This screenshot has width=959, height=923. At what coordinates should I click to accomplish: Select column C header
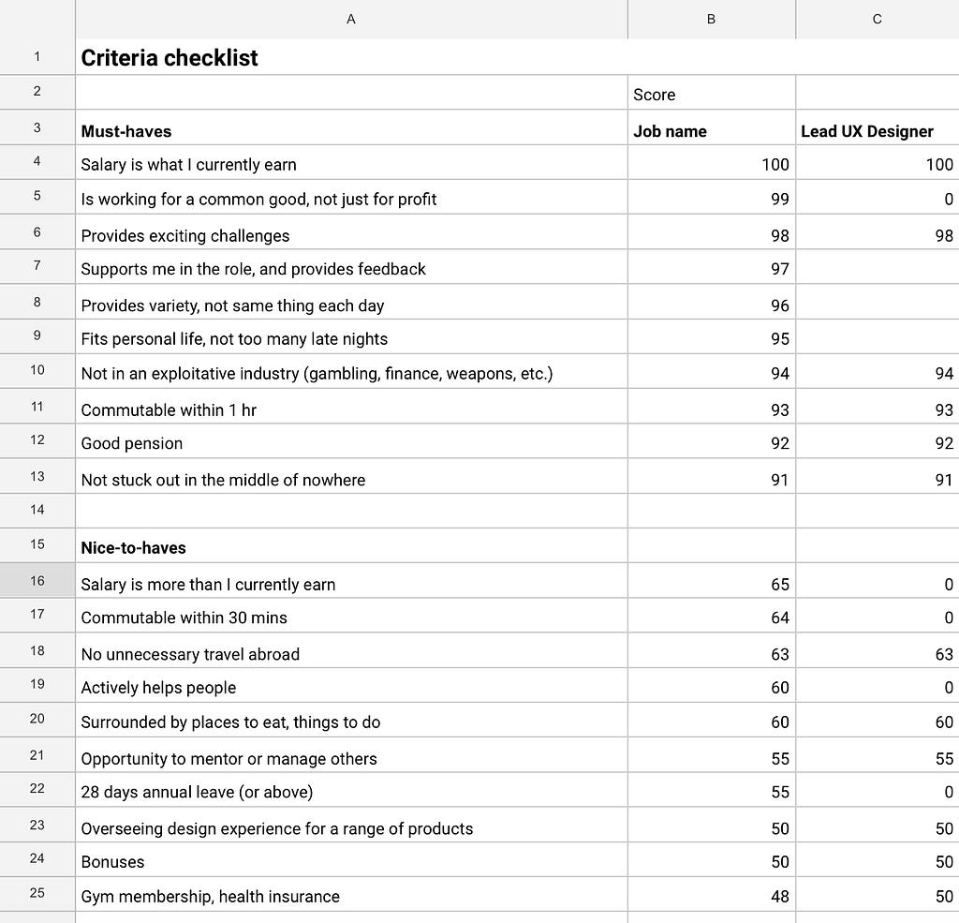(877, 19)
